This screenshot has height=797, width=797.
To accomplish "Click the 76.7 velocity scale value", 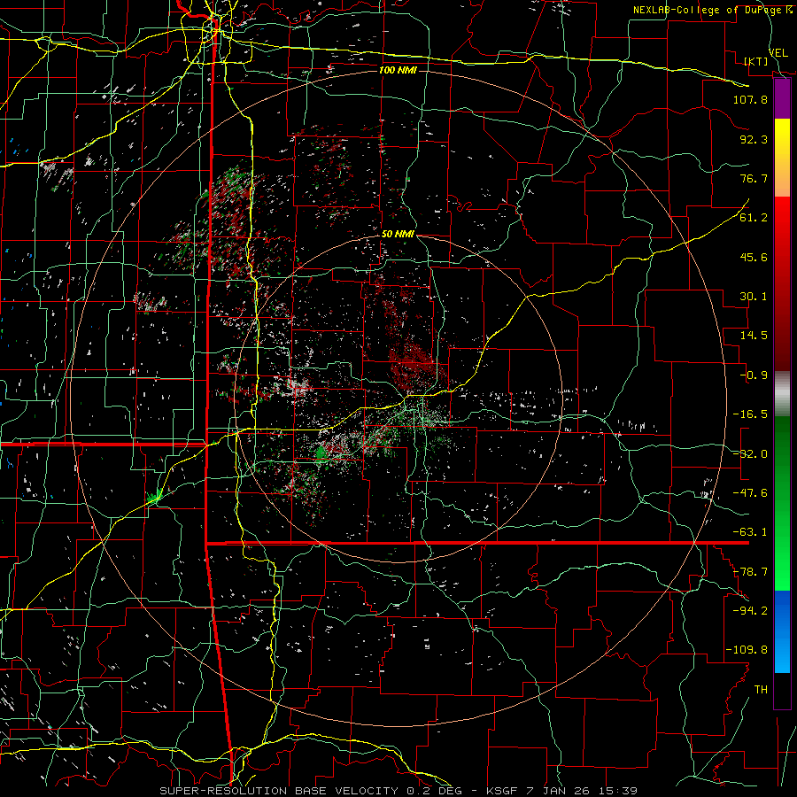I will click(754, 178).
